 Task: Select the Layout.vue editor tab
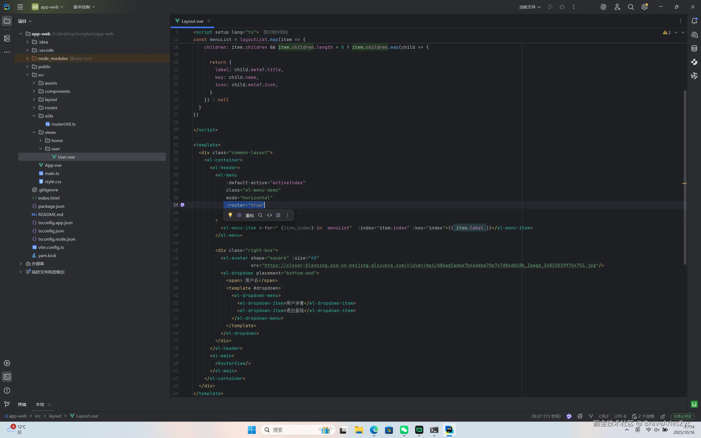[192, 21]
